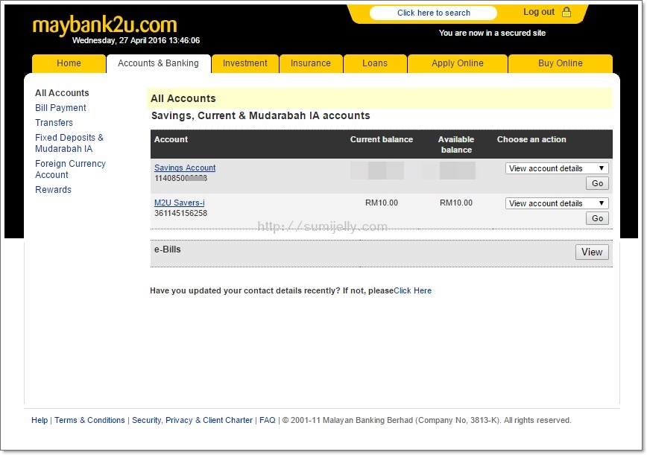Click the 'Current balance' column header
The height and width of the screenshot is (455, 647).
coord(382,139)
